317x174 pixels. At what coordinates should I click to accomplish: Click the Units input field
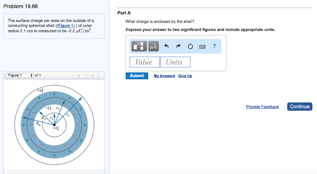coord(175,62)
